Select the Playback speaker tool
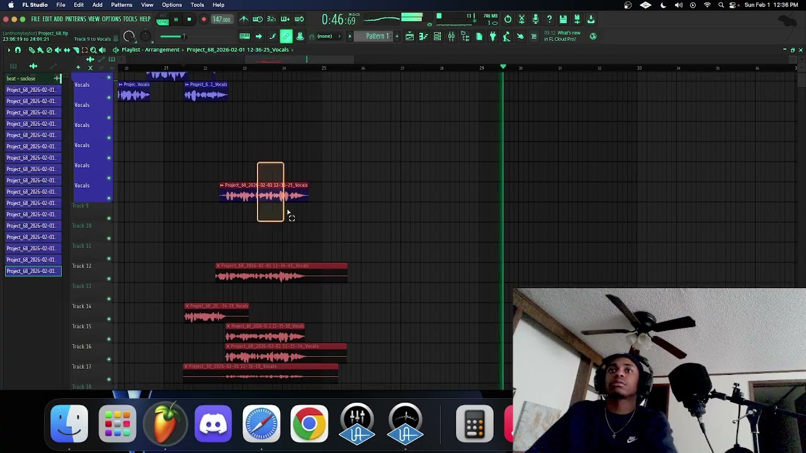 point(102,50)
